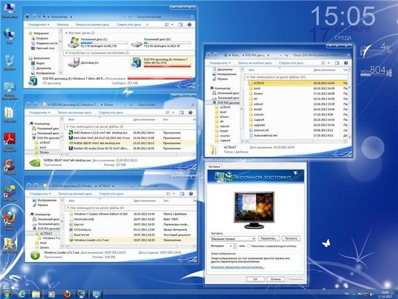Toggle preview pane icon in ACTIVAT window
398x299 pixels.
[x=182, y=194]
